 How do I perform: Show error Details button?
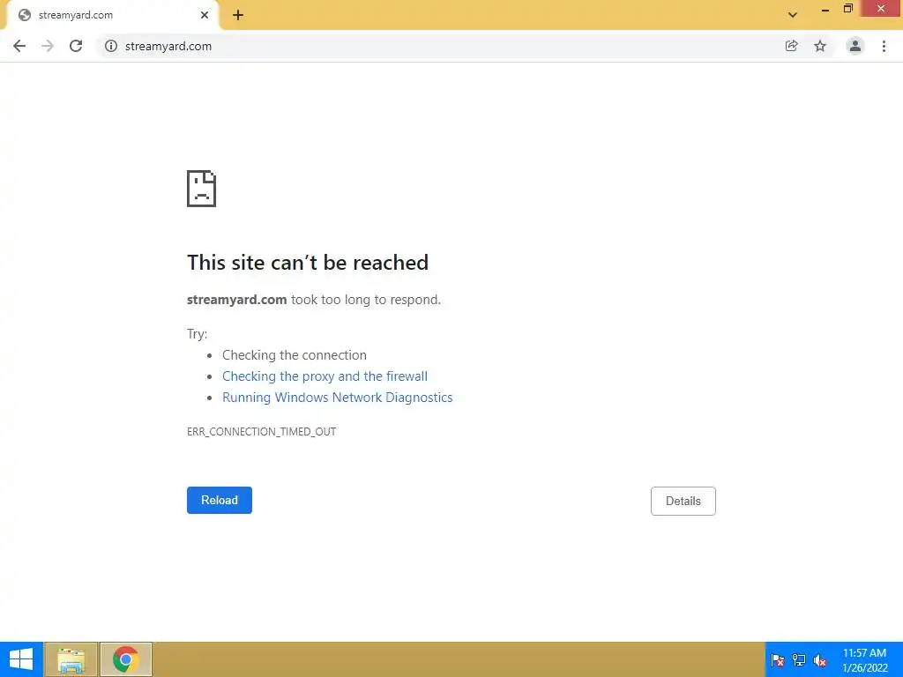click(x=683, y=501)
